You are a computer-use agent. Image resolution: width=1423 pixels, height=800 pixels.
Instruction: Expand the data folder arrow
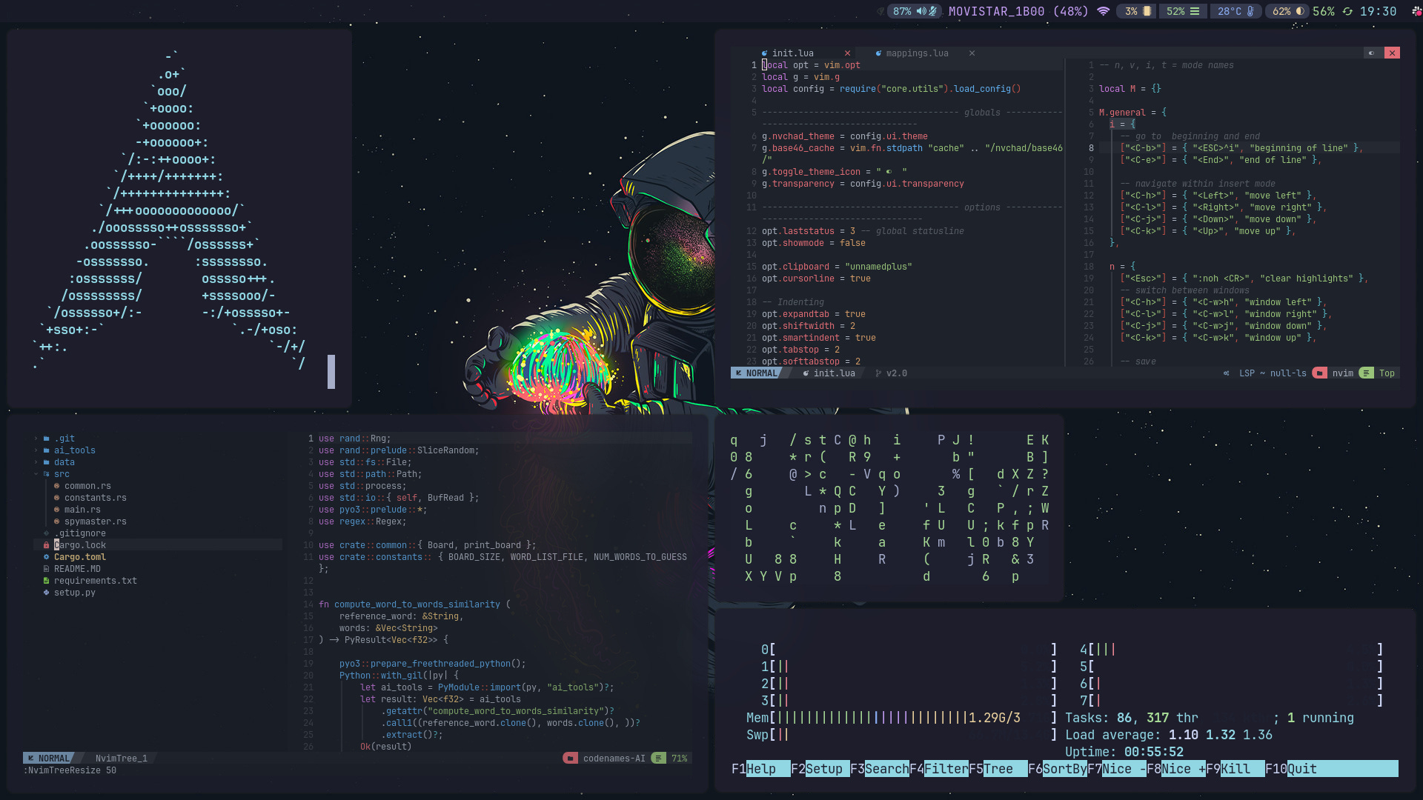point(36,462)
